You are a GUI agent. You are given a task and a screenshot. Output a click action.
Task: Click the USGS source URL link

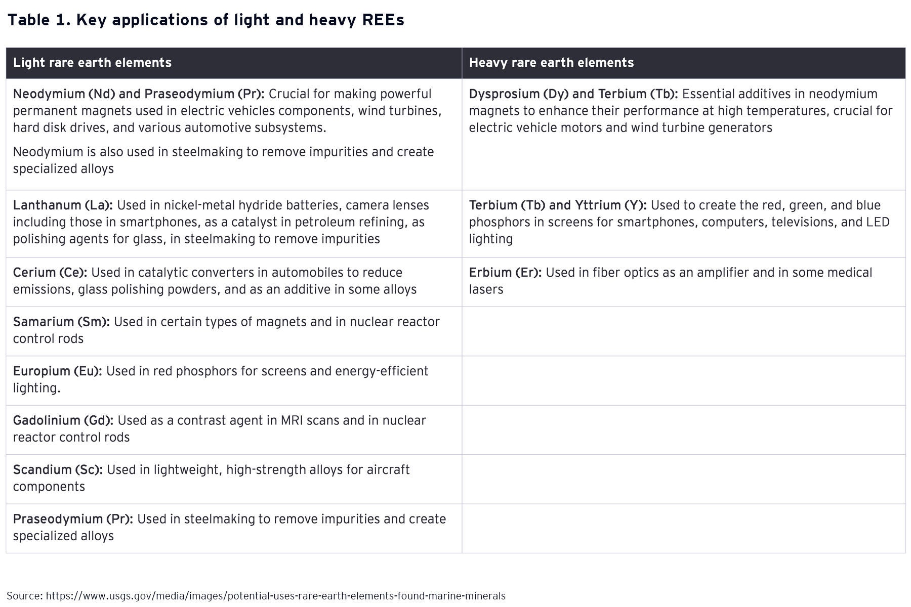(x=275, y=596)
